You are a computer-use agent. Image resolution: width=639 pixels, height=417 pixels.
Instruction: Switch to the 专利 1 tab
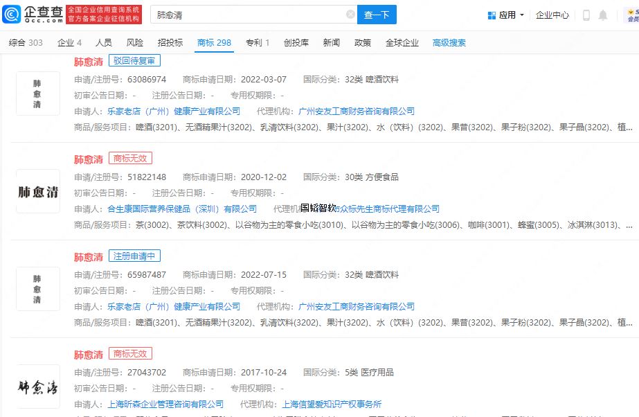[x=258, y=42]
